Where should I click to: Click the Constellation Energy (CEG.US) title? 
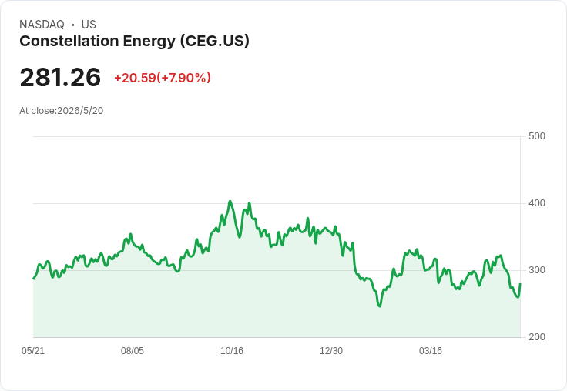coord(134,42)
